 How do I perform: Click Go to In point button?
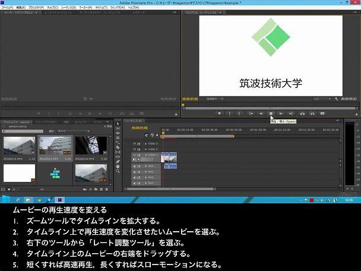[x=251, y=114]
